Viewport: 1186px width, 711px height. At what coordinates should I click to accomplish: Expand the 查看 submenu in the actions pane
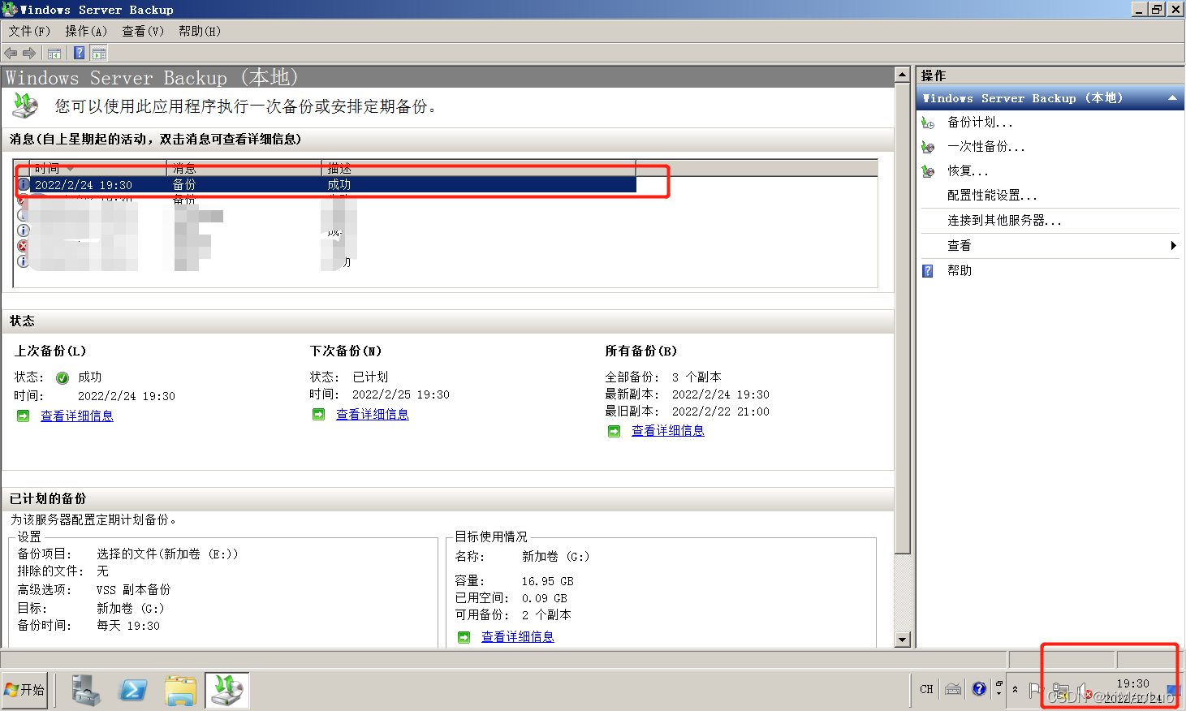coord(1173,246)
